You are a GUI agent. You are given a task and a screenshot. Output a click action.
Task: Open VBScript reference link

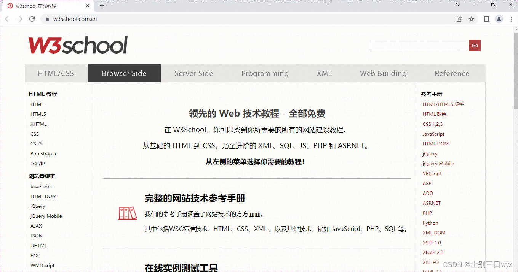pyautogui.click(x=432, y=174)
